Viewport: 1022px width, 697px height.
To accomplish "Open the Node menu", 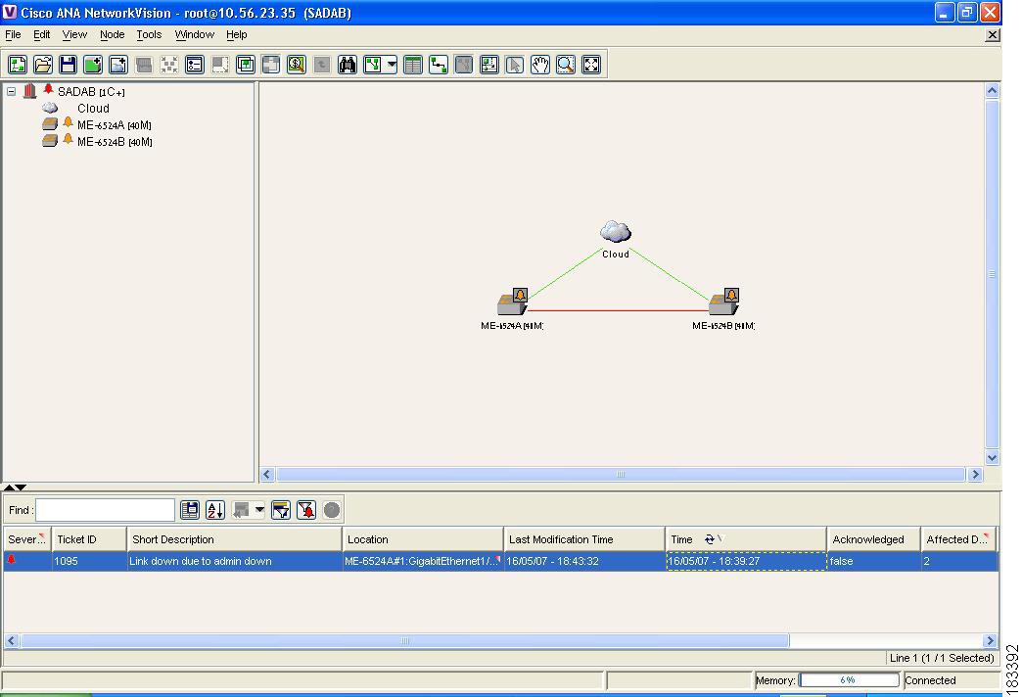I will [x=113, y=34].
